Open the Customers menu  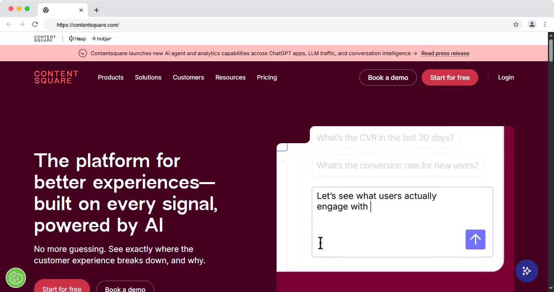click(189, 77)
